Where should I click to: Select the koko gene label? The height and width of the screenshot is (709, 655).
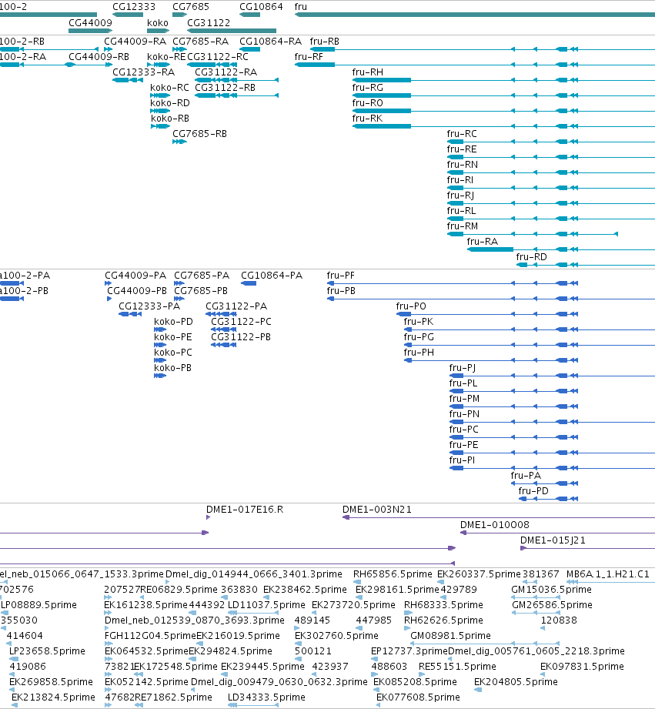tap(158, 22)
